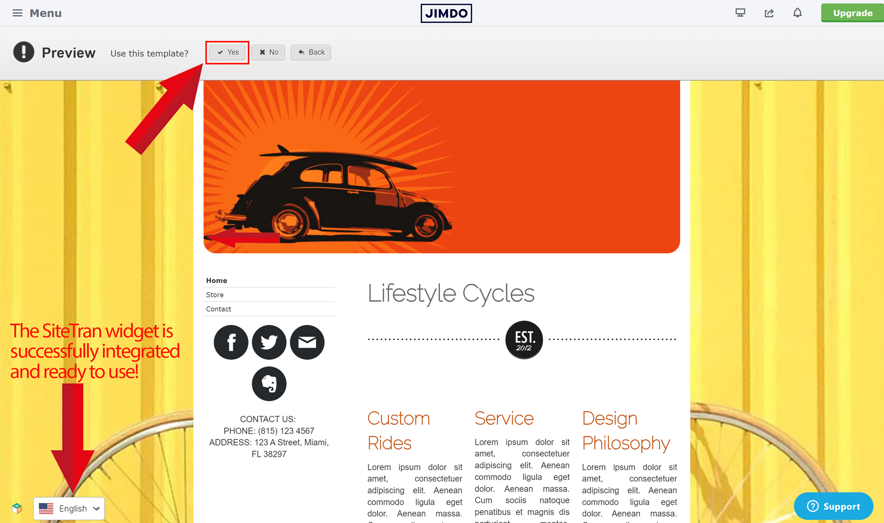Click the desktop/monitor view icon
This screenshot has width=884, height=523.
click(x=741, y=13)
